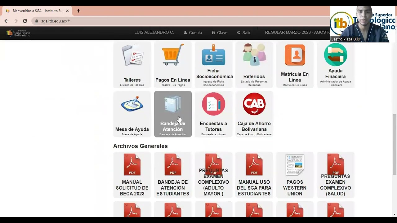Screen dimensions: 397x223
Task: Click the browser forward arrow
Action: (16, 21)
